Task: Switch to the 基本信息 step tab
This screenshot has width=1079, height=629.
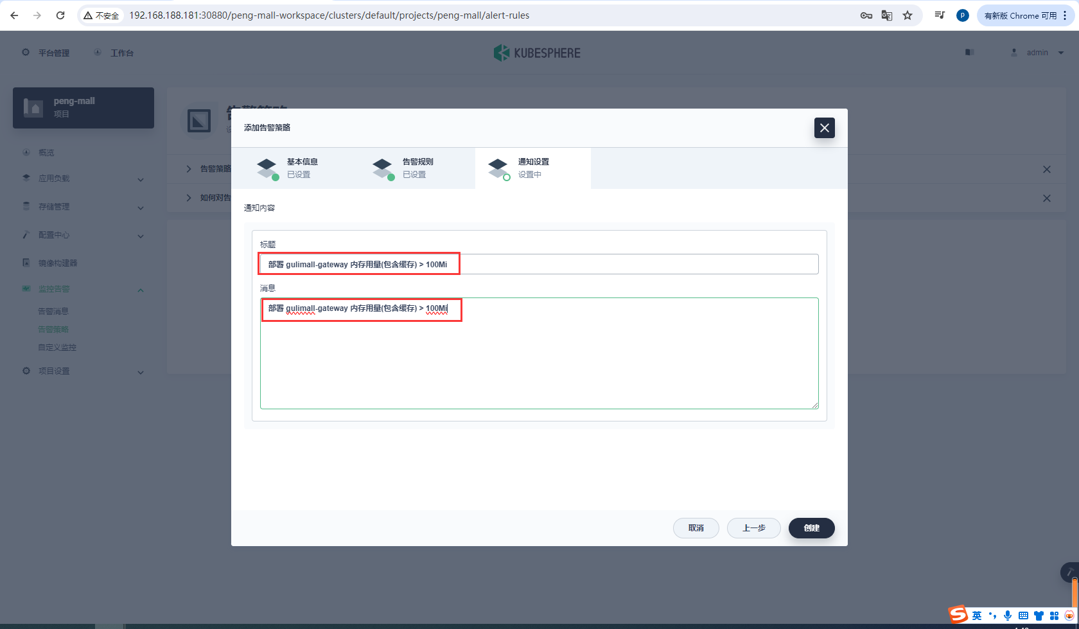Action: pyautogui.click(x=302, y=168)
